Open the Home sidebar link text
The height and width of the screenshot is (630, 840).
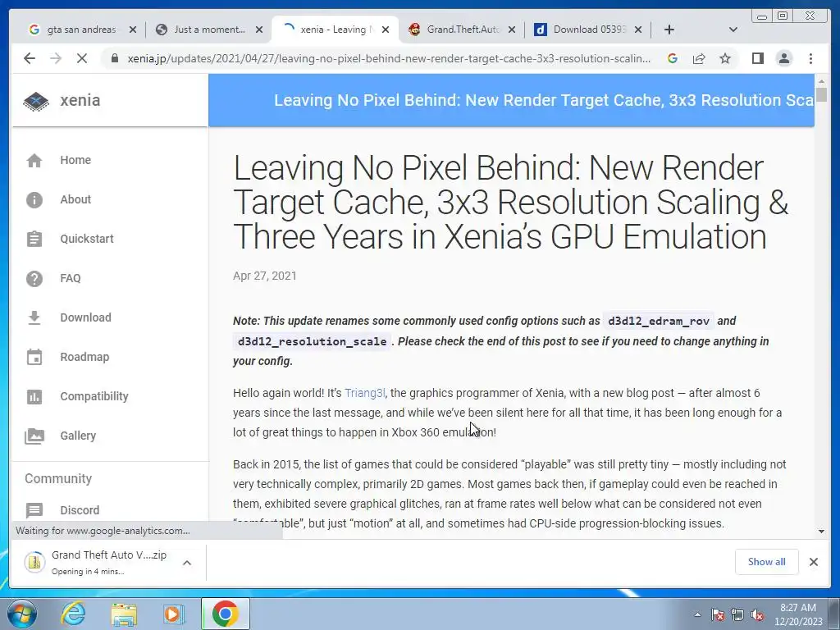(x=75, y=160)
